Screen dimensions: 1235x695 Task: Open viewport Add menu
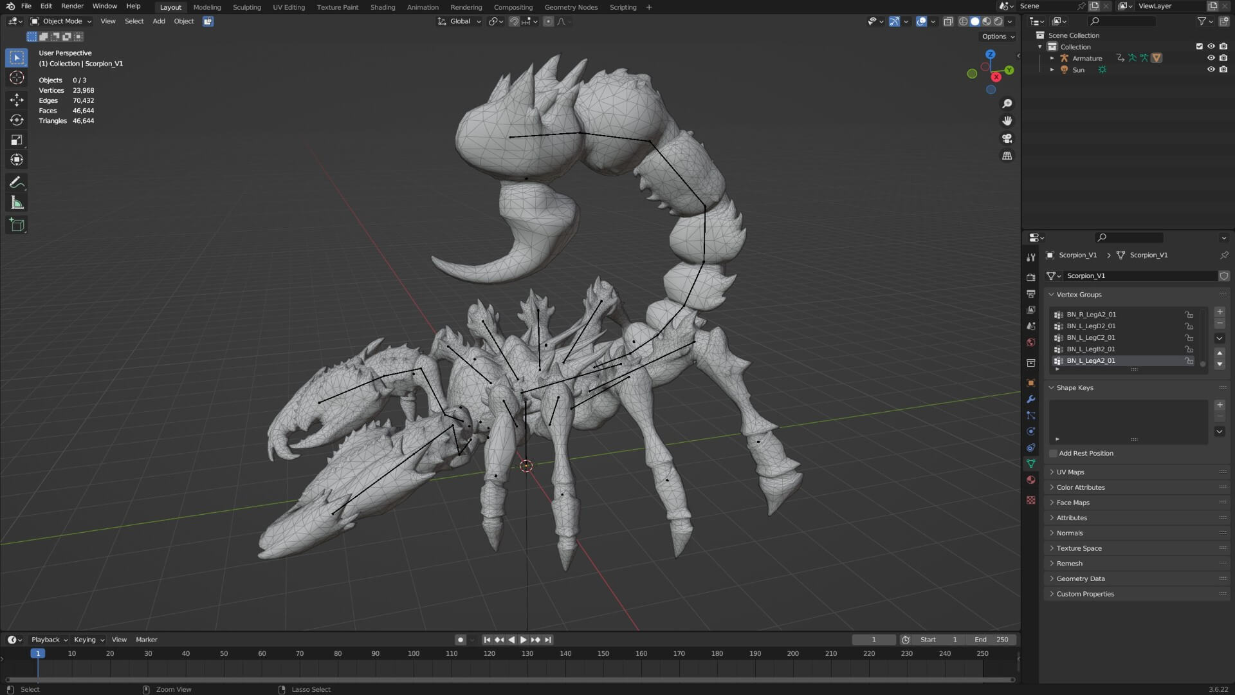tap(159, 21)
